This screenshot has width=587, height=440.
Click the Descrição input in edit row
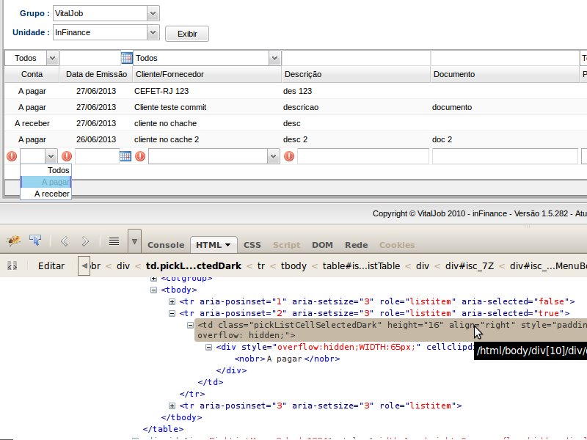click(362, 156)
